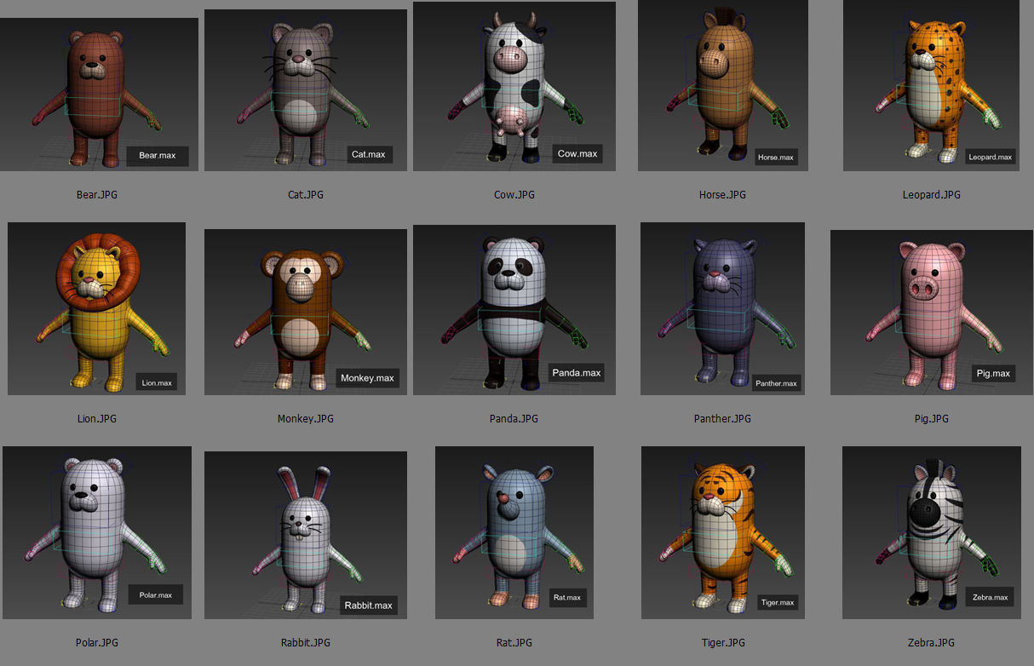Screen dimensions: 1034x666
Task: Click the Pig.JPG file name
Action: [x=932, y=419]
